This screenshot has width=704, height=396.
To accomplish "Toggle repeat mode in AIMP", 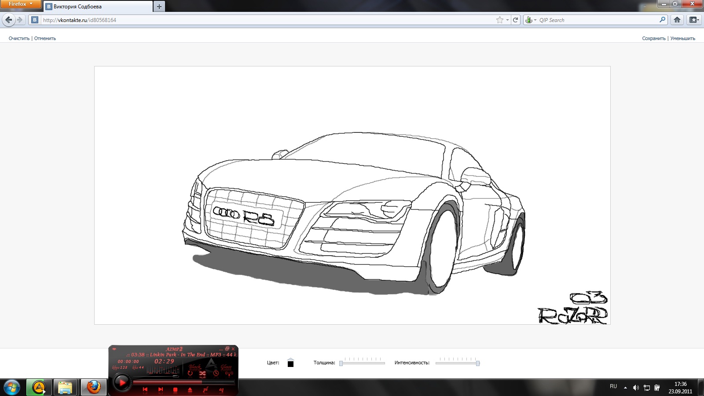I will (x=190, y=374).
